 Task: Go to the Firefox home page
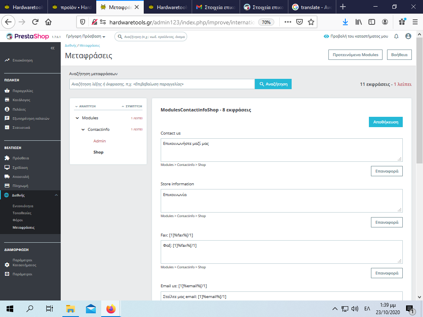click(48, 22)
